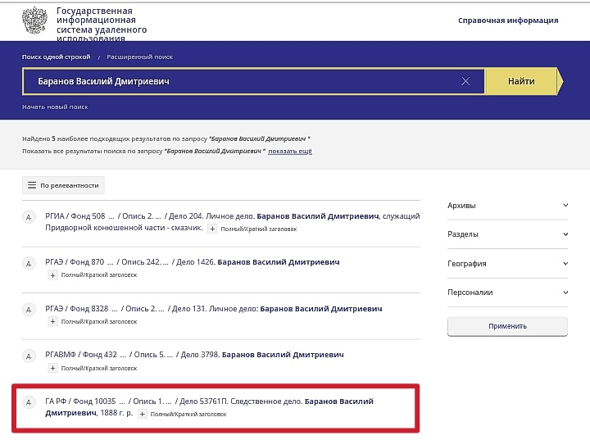Expand full title of Дело 131 with plus

[52, 321]
